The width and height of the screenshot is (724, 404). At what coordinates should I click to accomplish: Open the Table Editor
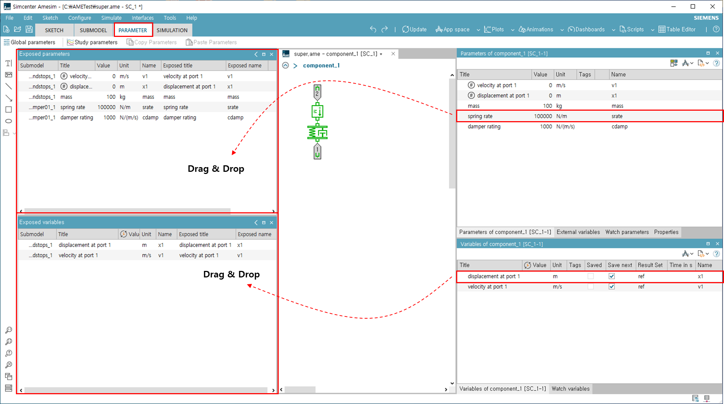pos(677,29)
